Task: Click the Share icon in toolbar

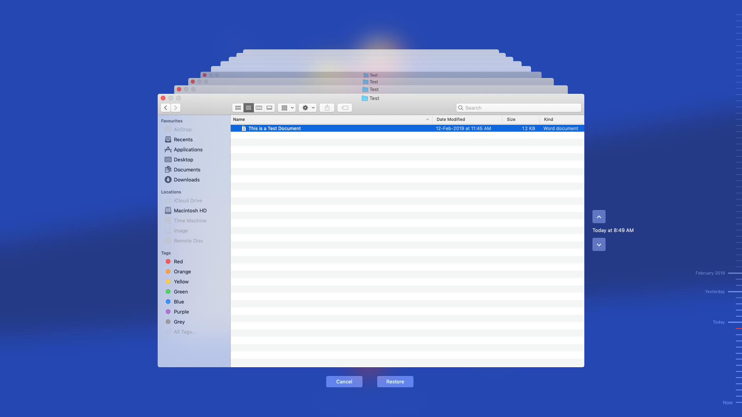Action: click(x=327, y=107)
